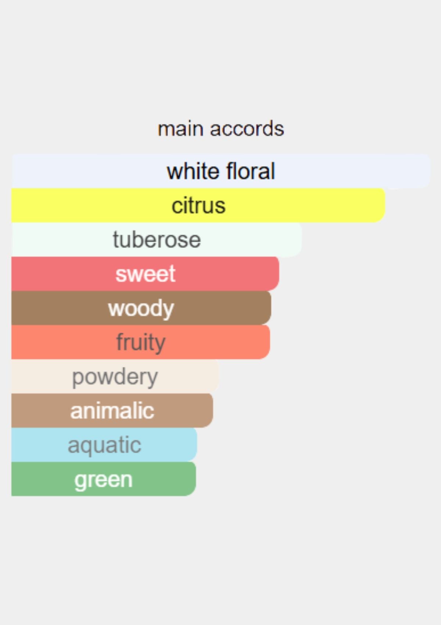
Task: Click the fruity label text
Action: [x=141, y=343]
